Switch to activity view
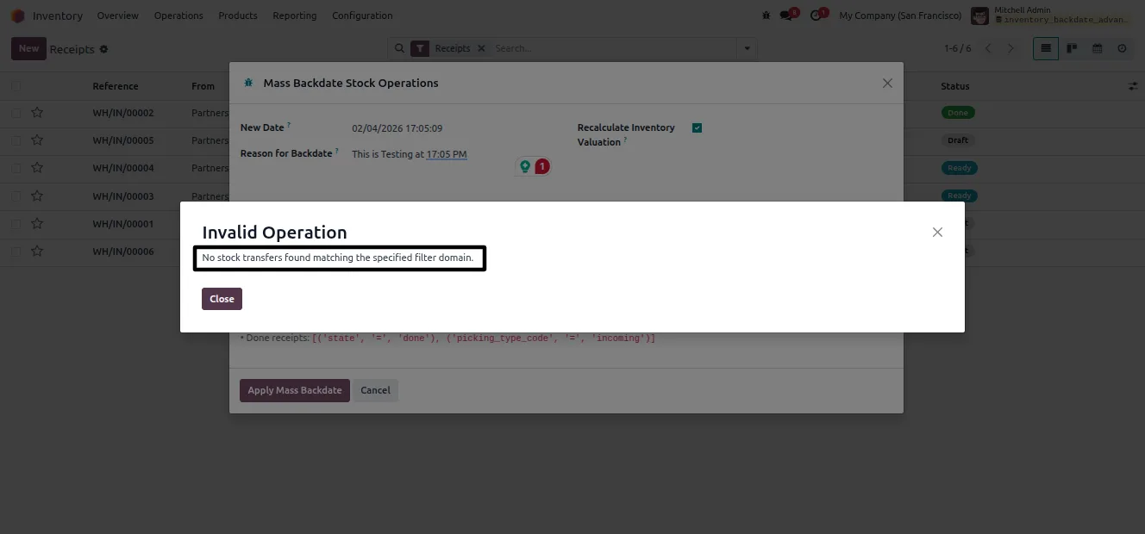This screenshot has height=534, width=1145. tap(1122, 49)
